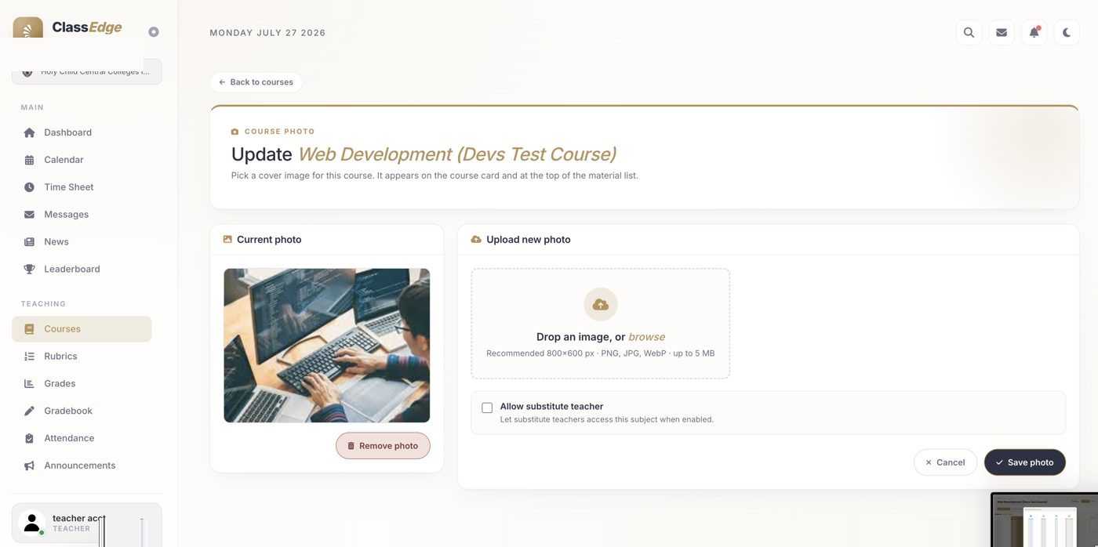Click the Time Sheet clock icon
Screen dimensions: 1098x547
[x=29, y=187]
